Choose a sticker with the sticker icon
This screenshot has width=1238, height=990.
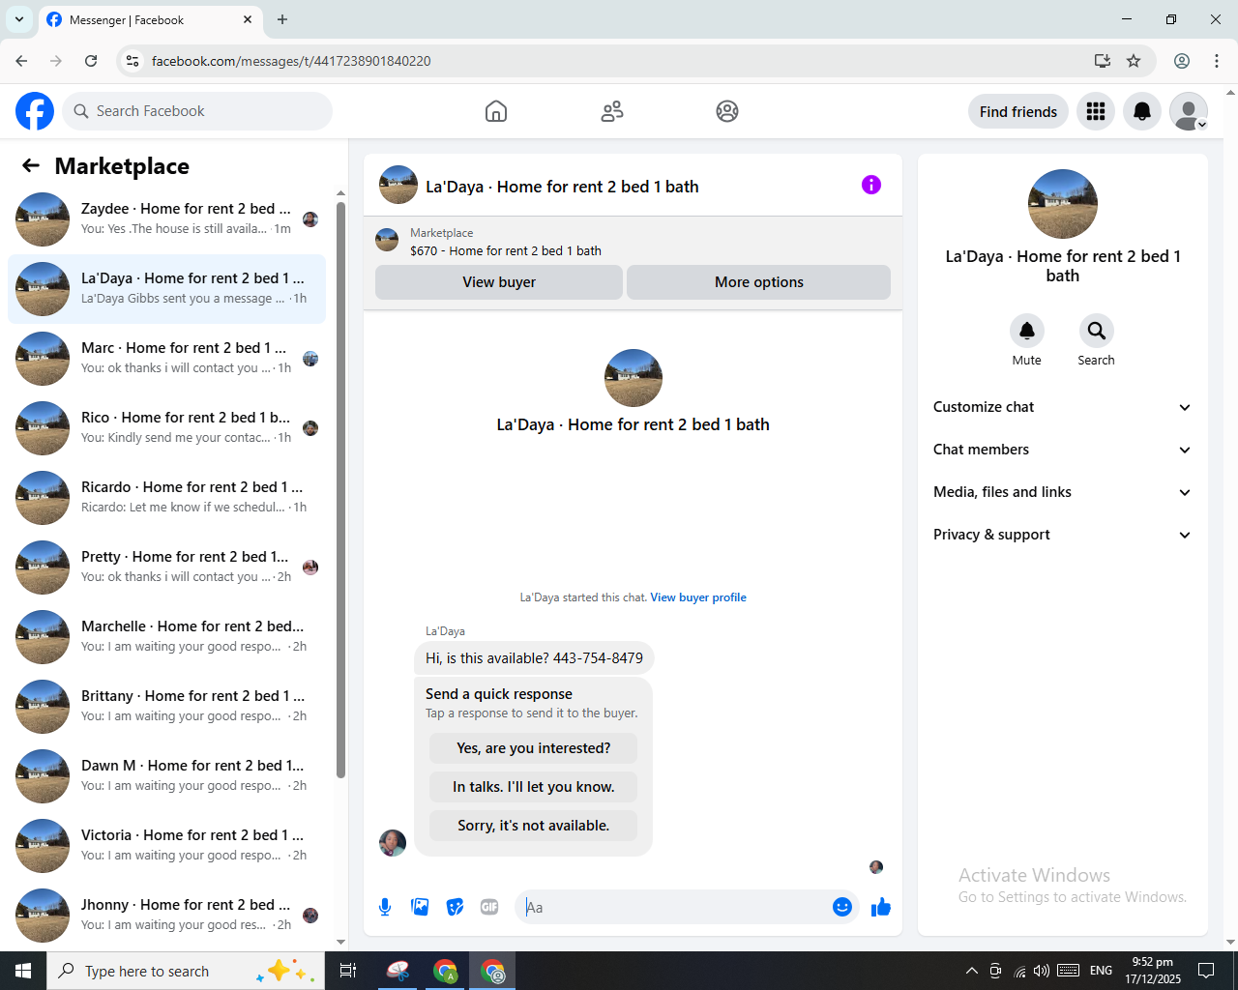point(455,907)
